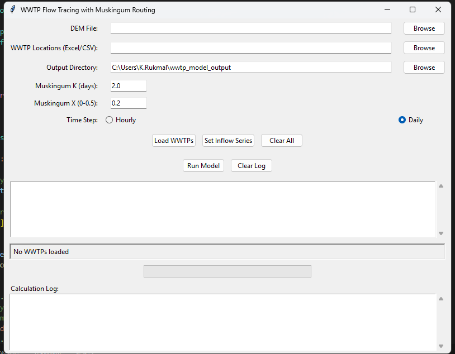The image size is (455, 354).
Task: Load WWTPs into the model
Action: (173, 140)
